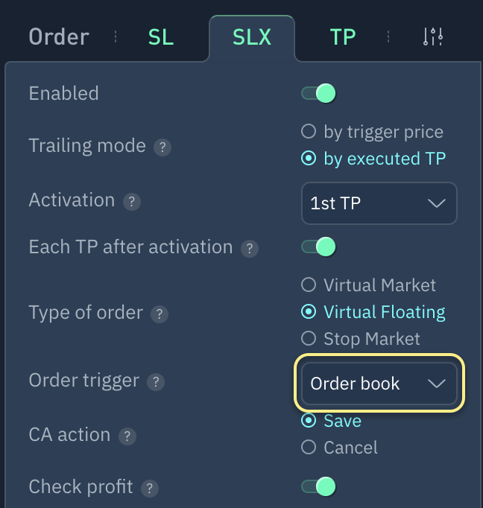
Task: Select 'by trigger price' trailing mode
Action: pyautogui.click(x=309, y=132)
